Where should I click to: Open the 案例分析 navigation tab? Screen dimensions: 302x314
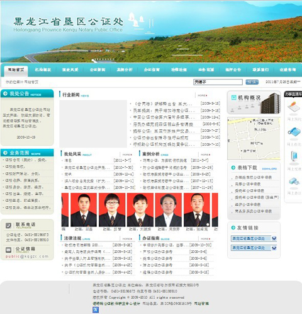point(125,70)
